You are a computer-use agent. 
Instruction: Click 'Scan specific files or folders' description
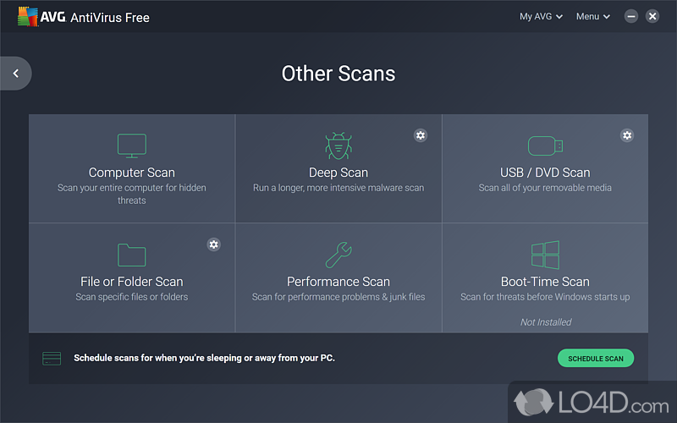point(132,297)
